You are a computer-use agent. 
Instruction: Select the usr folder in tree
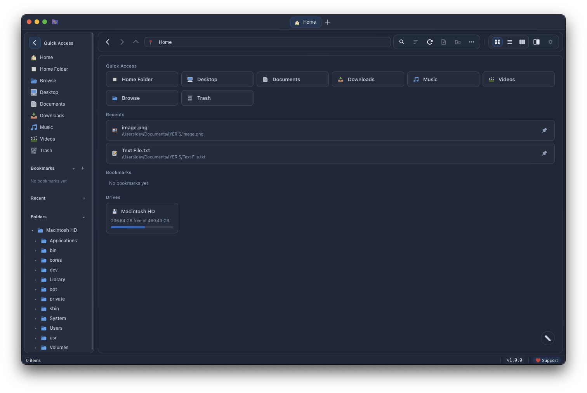(x=53, y=338)
